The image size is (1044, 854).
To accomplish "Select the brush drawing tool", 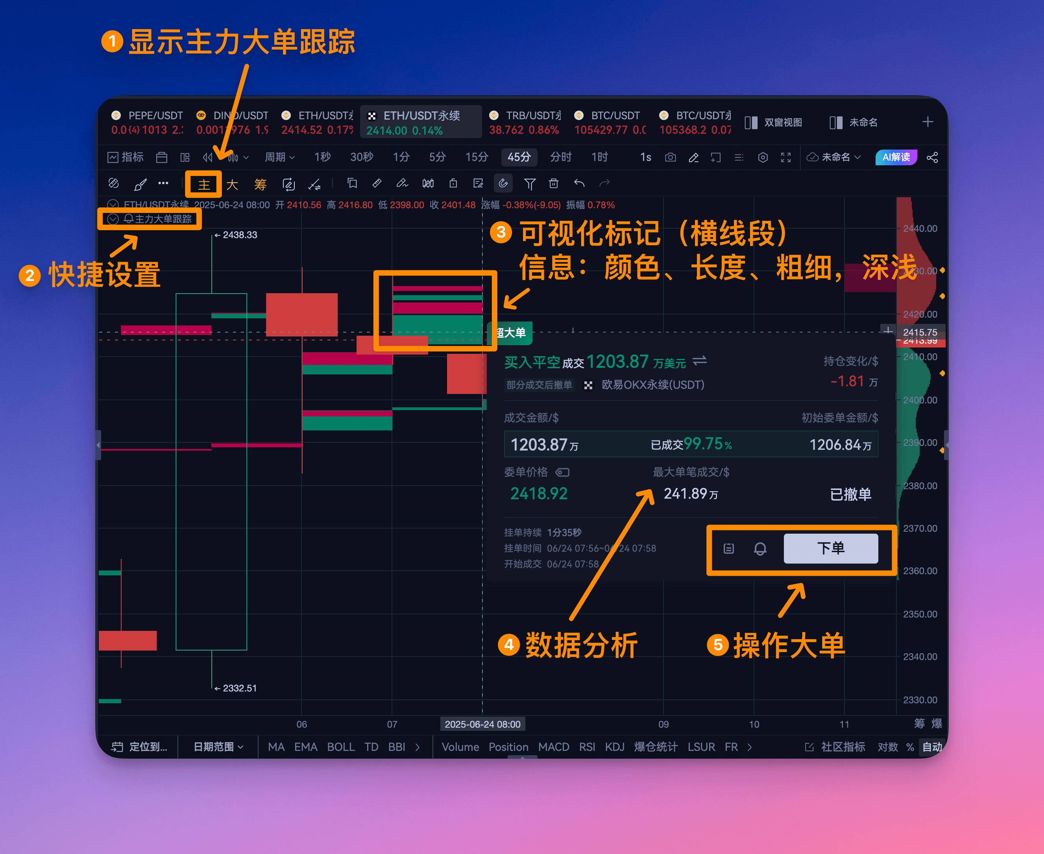I will coord(140,184).
